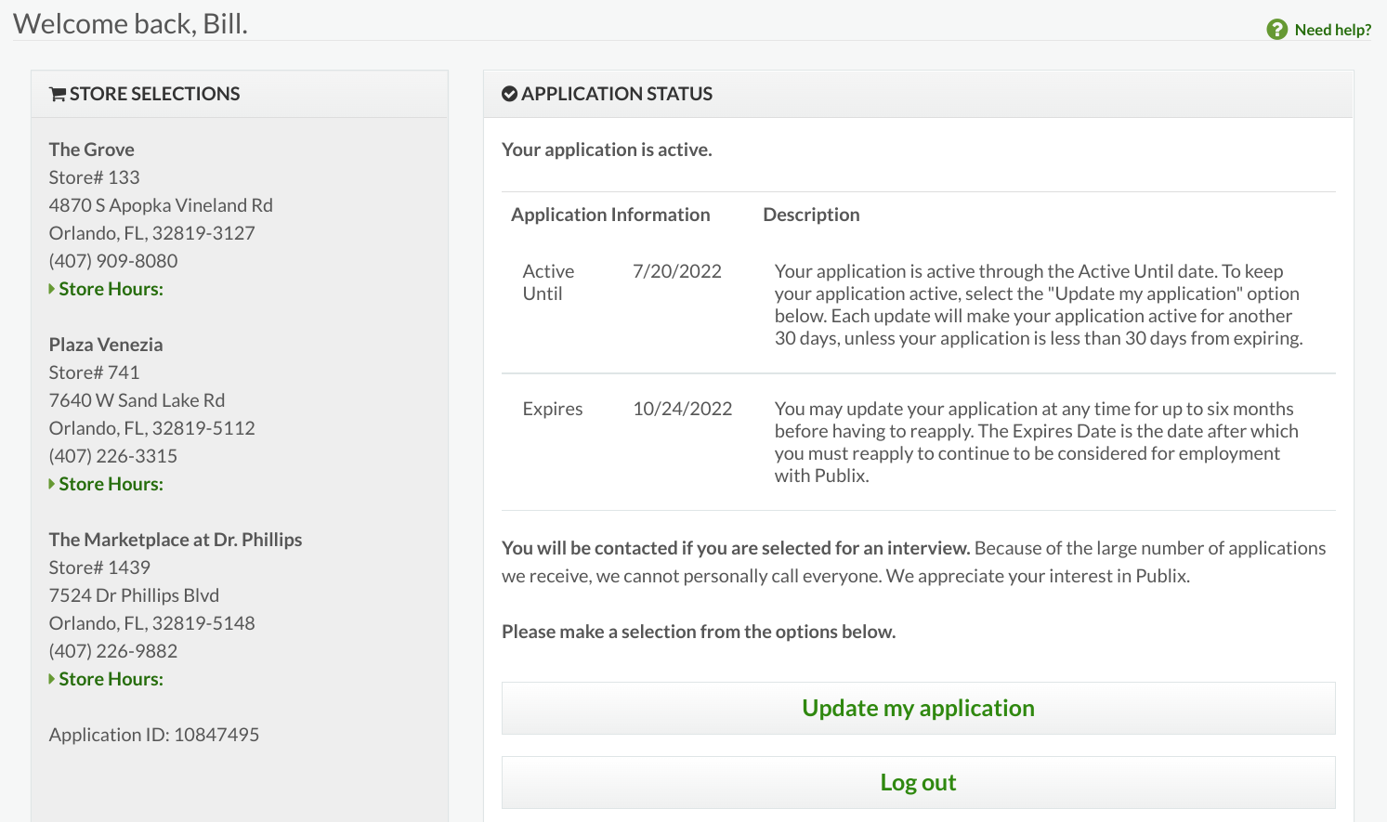
Task: Click The Marketplace at Dr. Phillips heading
Action: coord(176,540)
